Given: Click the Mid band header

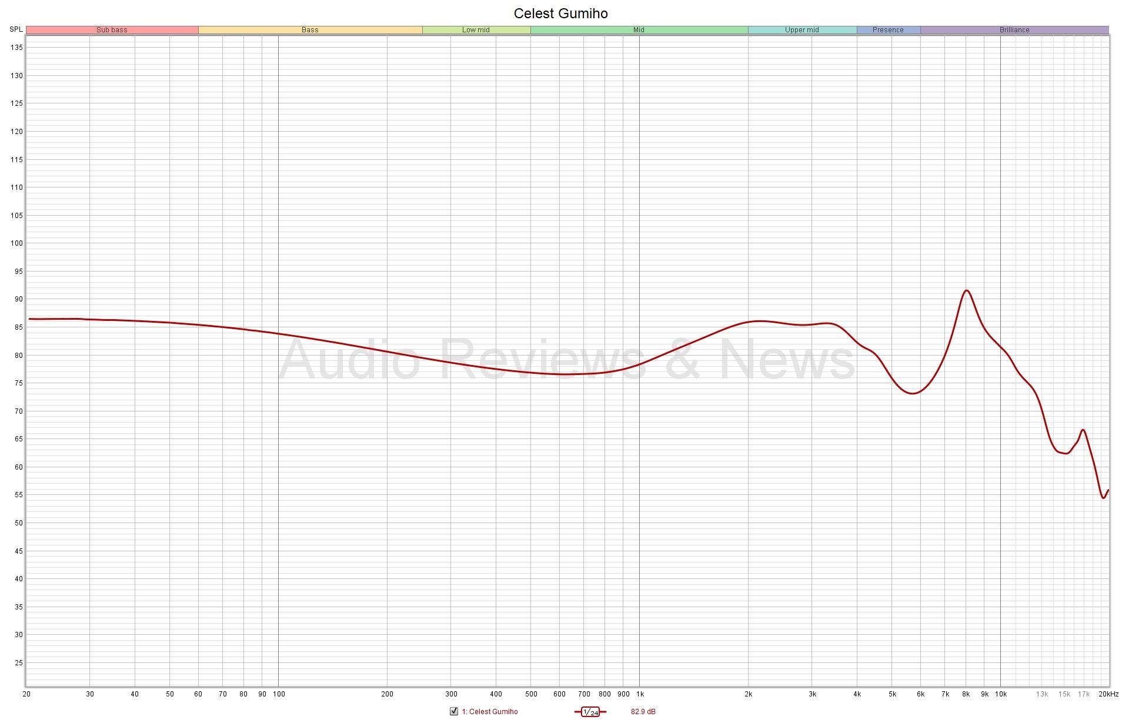Looking at the screenshot, I should (639, 30).
